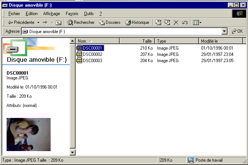Image resolution: width=248 pixels, height=165 pixels.
Task: Expand the address bar dropdown list
Action: point(225,31)
